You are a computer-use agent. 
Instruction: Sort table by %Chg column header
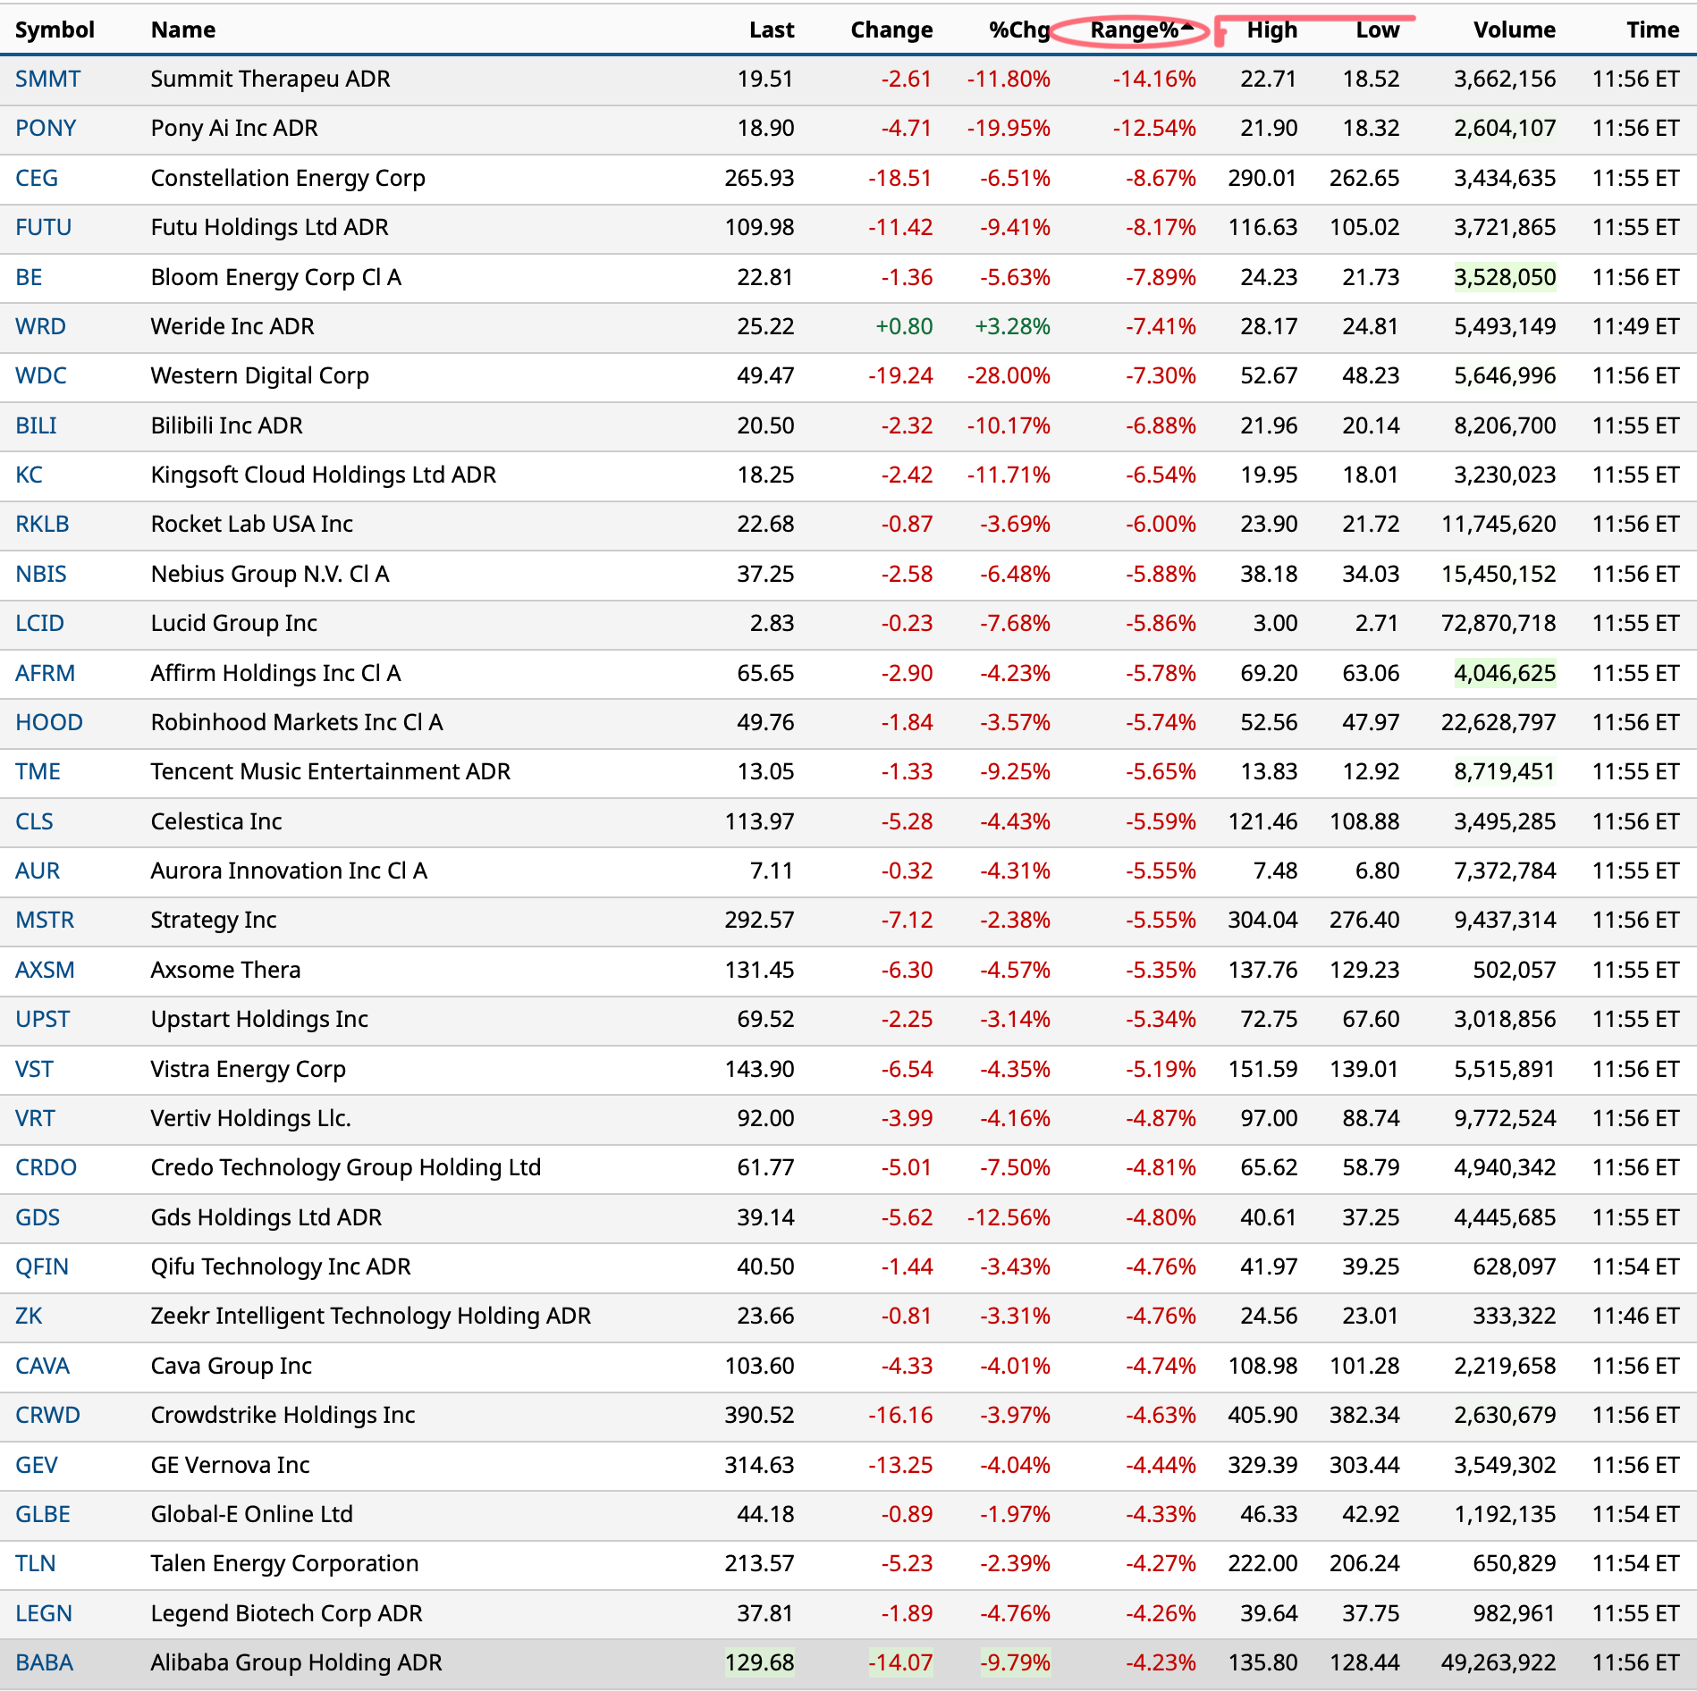point(1018,30)
